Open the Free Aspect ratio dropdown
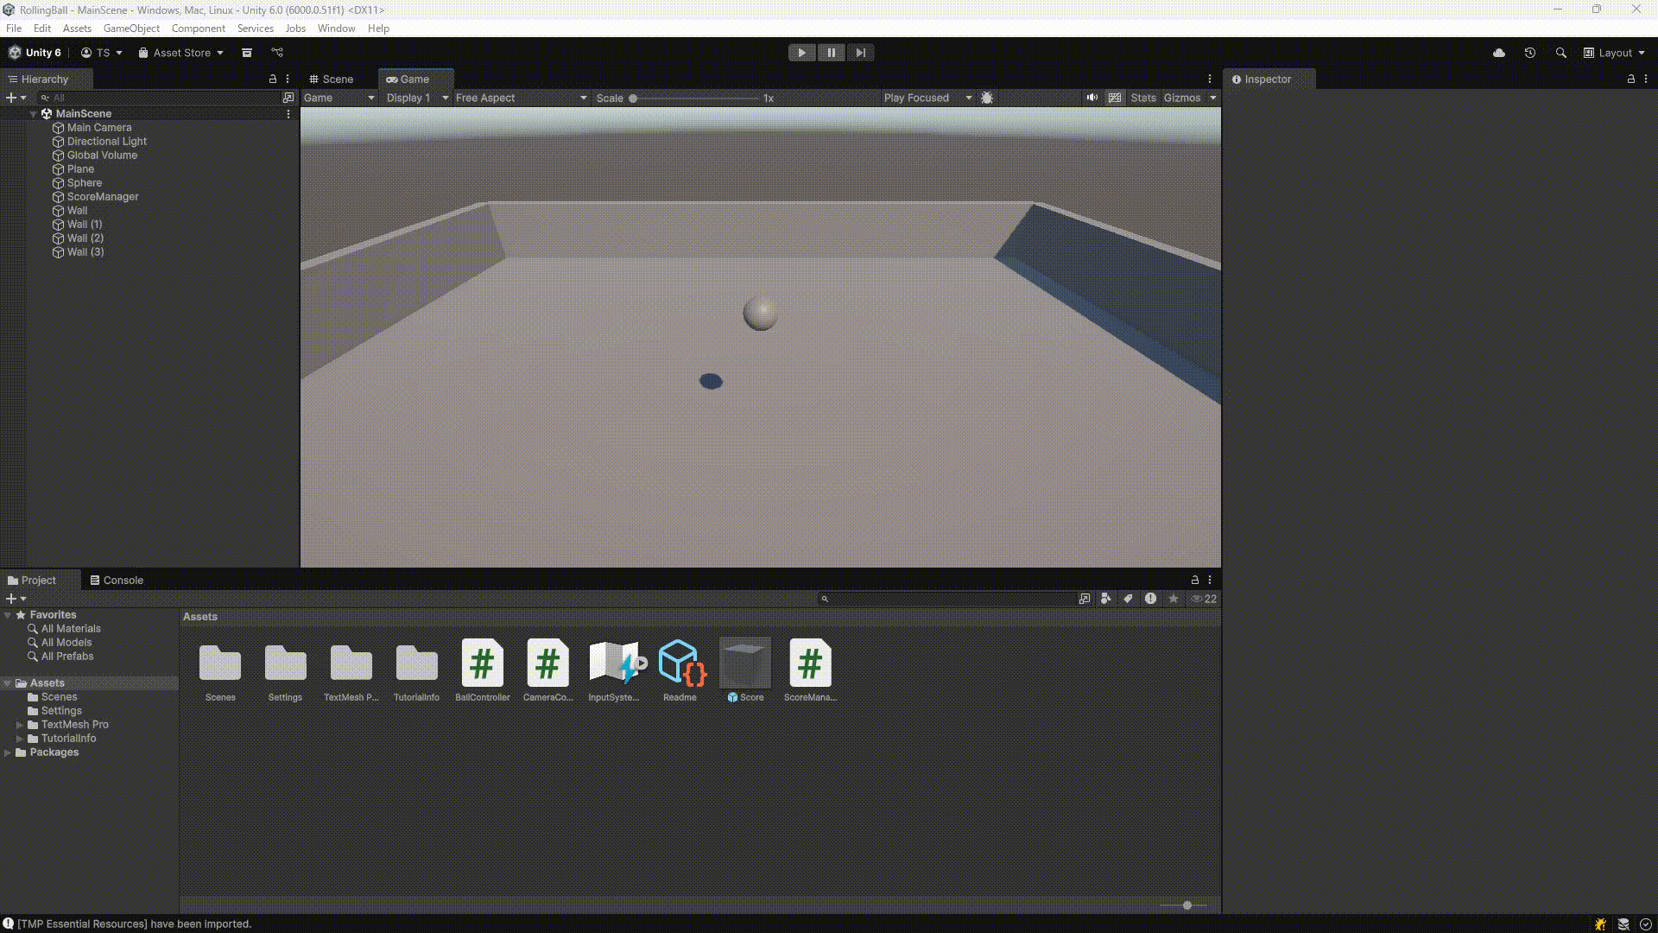Viewport: 1658px width, 933px height. 518,98
